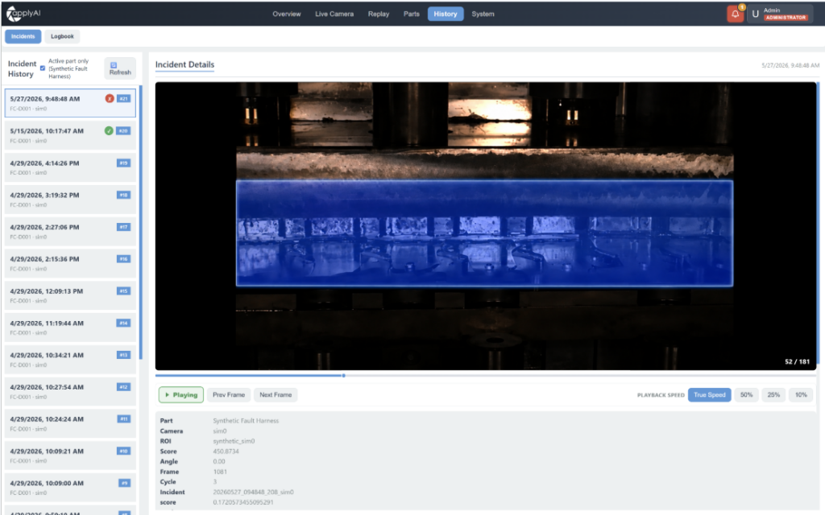The width and height of the screenshot is (825, 515).
Task: Open incident 4/29/2026, 10:27:54 AM
Action: click(x=70, y=392)
